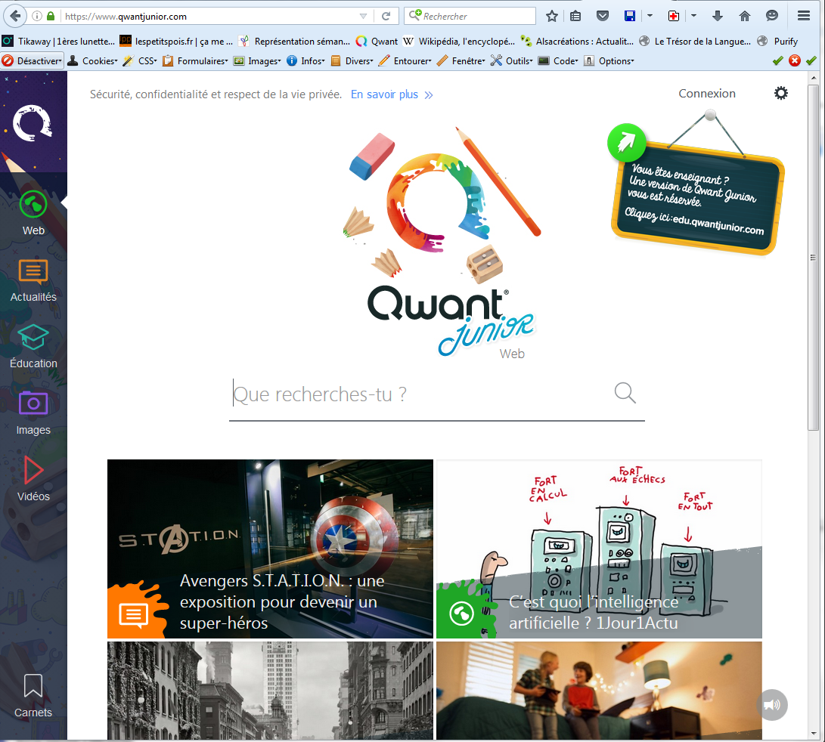The width and height of the screenshot is (825, 742).
Task: Open the Web search sidebar icon
Action: click(x=33, y=205)
